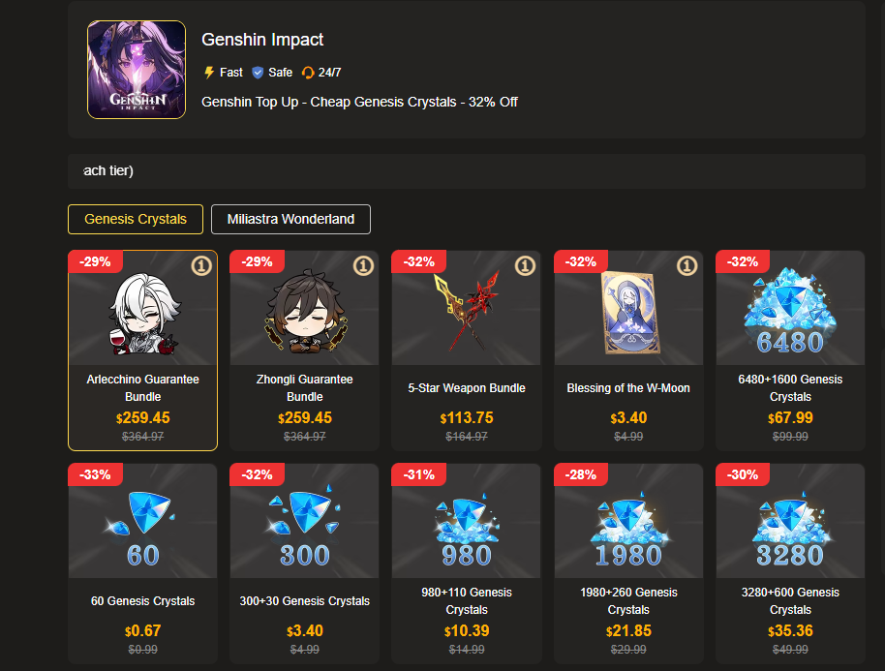Click the headset 24/7 support icon
Viewport: 885px width, 671px height.
(308, 73)
